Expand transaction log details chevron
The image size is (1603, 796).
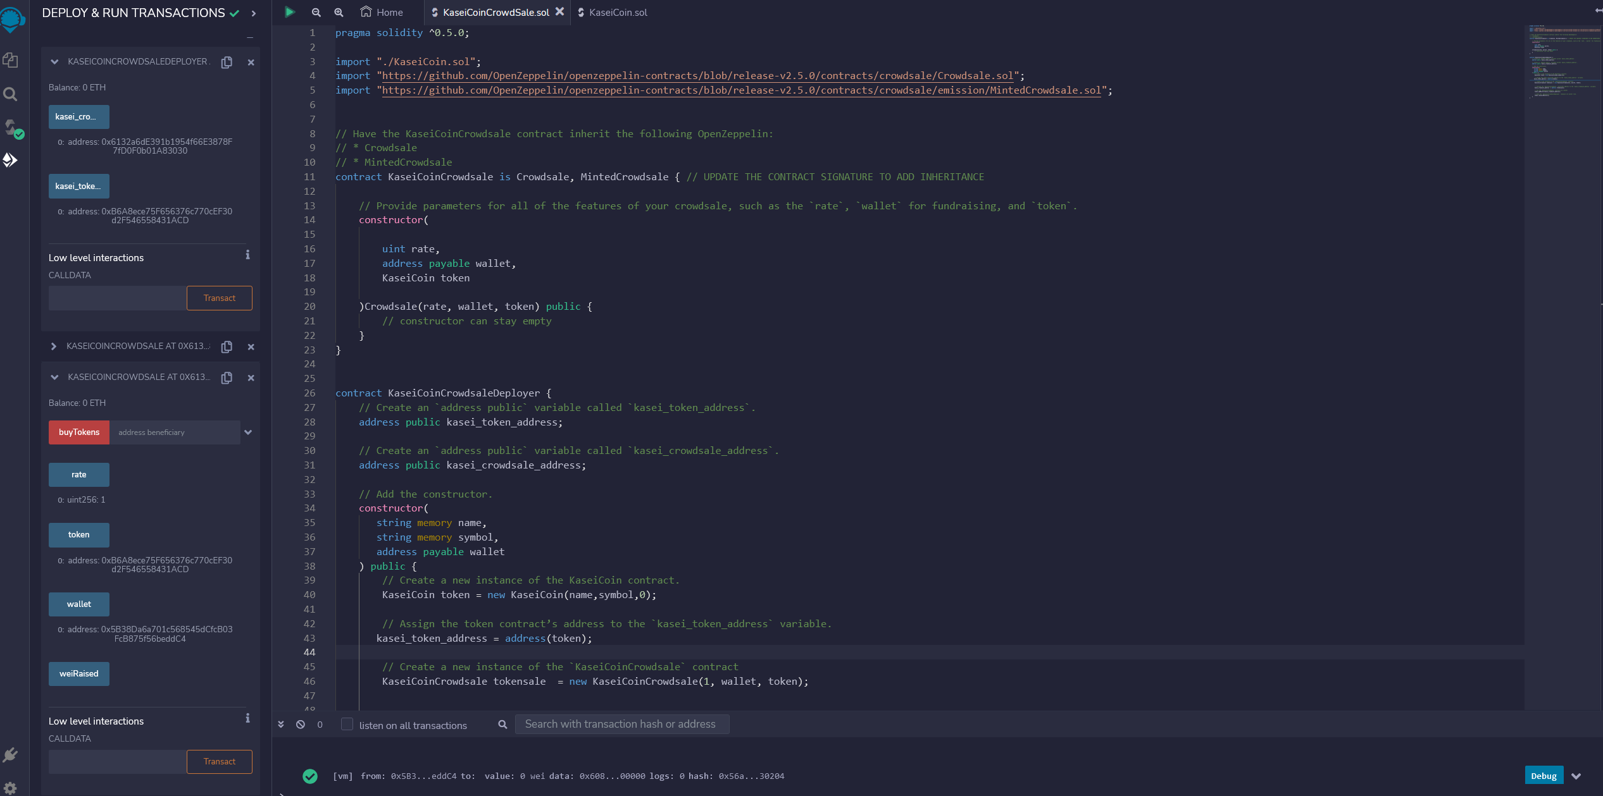(1576, 776)
